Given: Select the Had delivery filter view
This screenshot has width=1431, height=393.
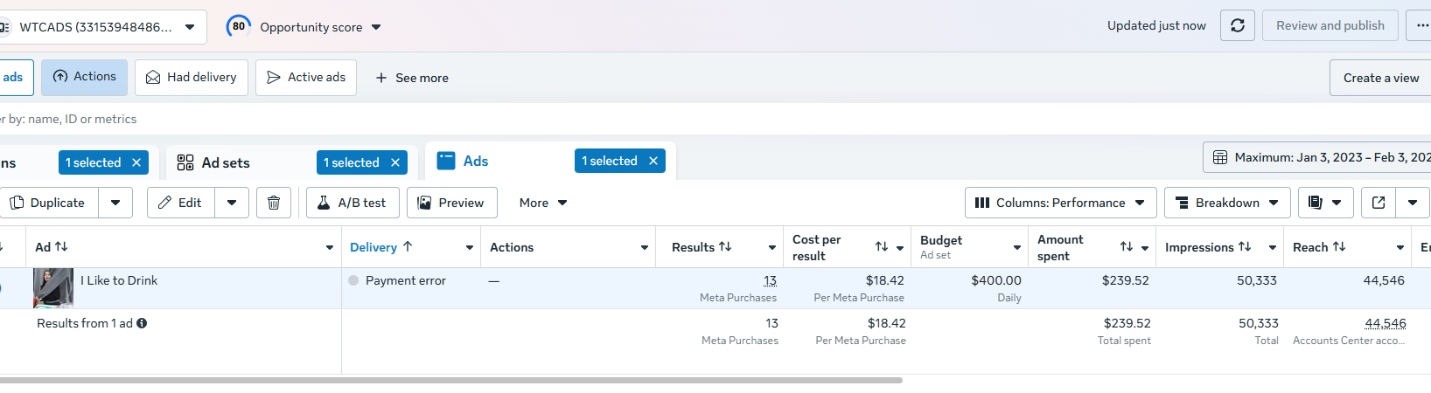Looking at the screenshot, I should [x=192, y=78].
